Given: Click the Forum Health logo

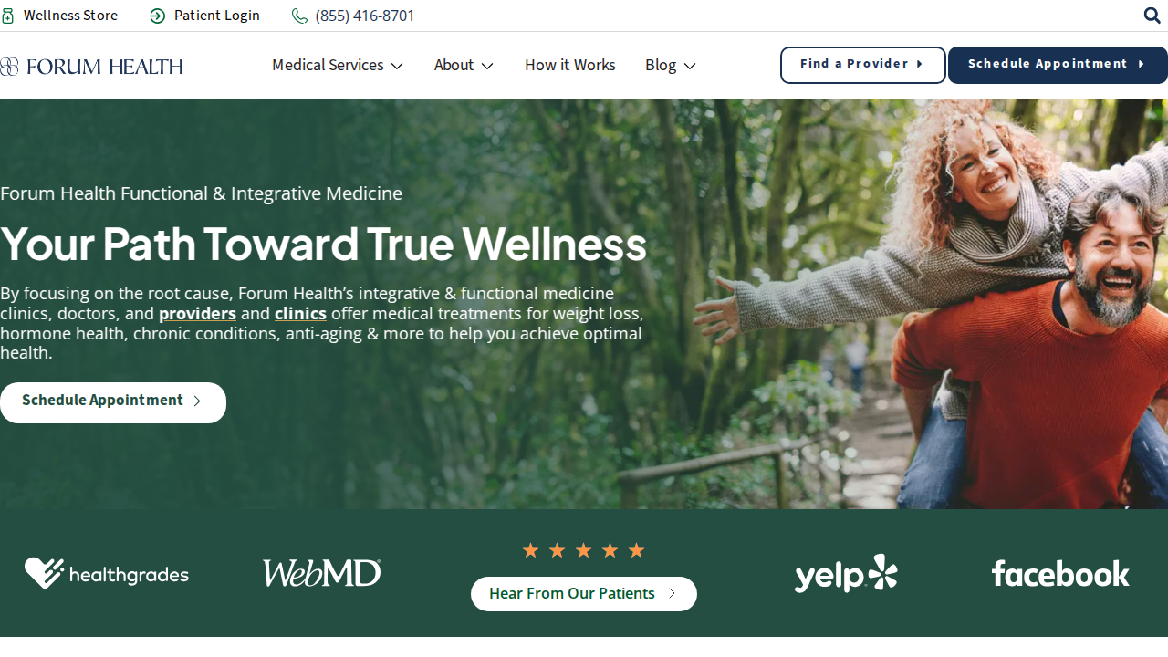Looking at the screenshot, I should pos(91,66).
